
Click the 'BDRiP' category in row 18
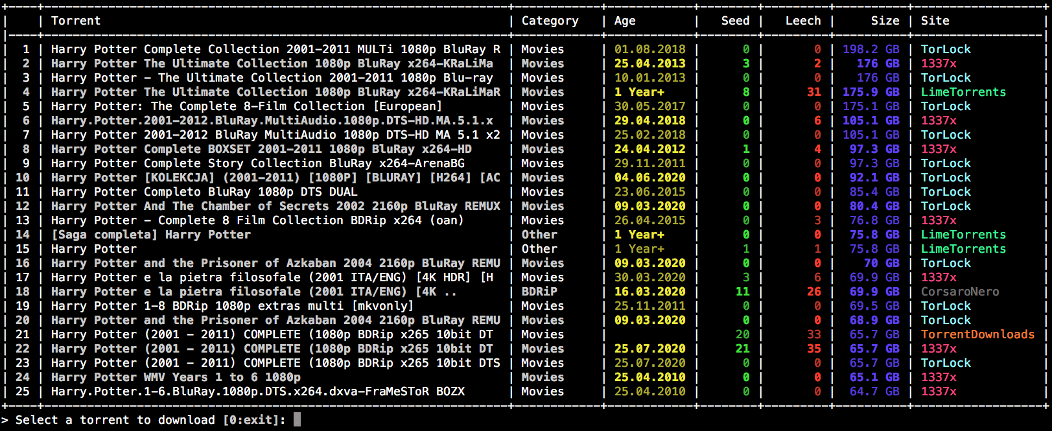point(539,292)
